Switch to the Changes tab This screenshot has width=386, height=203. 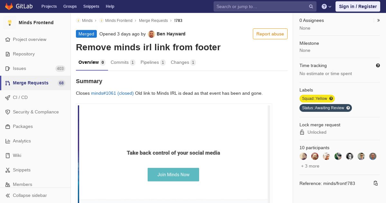pyautogui.click(x=183, y=62)
